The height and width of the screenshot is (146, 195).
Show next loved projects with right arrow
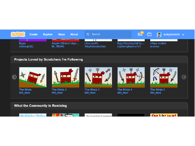pos(184,77)
